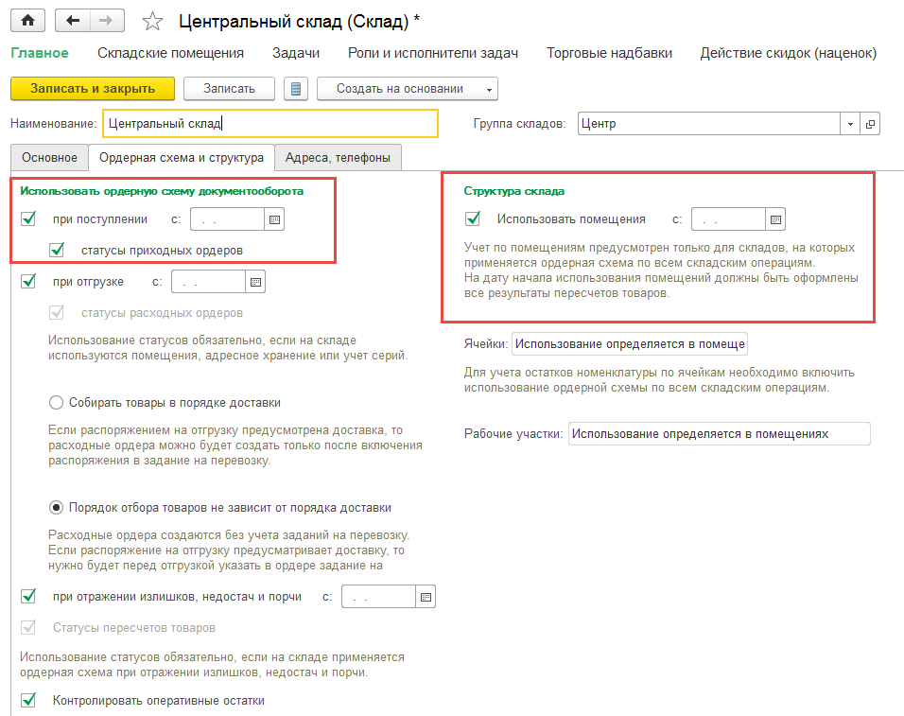Click the Home icon button
This screenshot has height=716, width=904.
pyautogui.click(x=28, y=20)
